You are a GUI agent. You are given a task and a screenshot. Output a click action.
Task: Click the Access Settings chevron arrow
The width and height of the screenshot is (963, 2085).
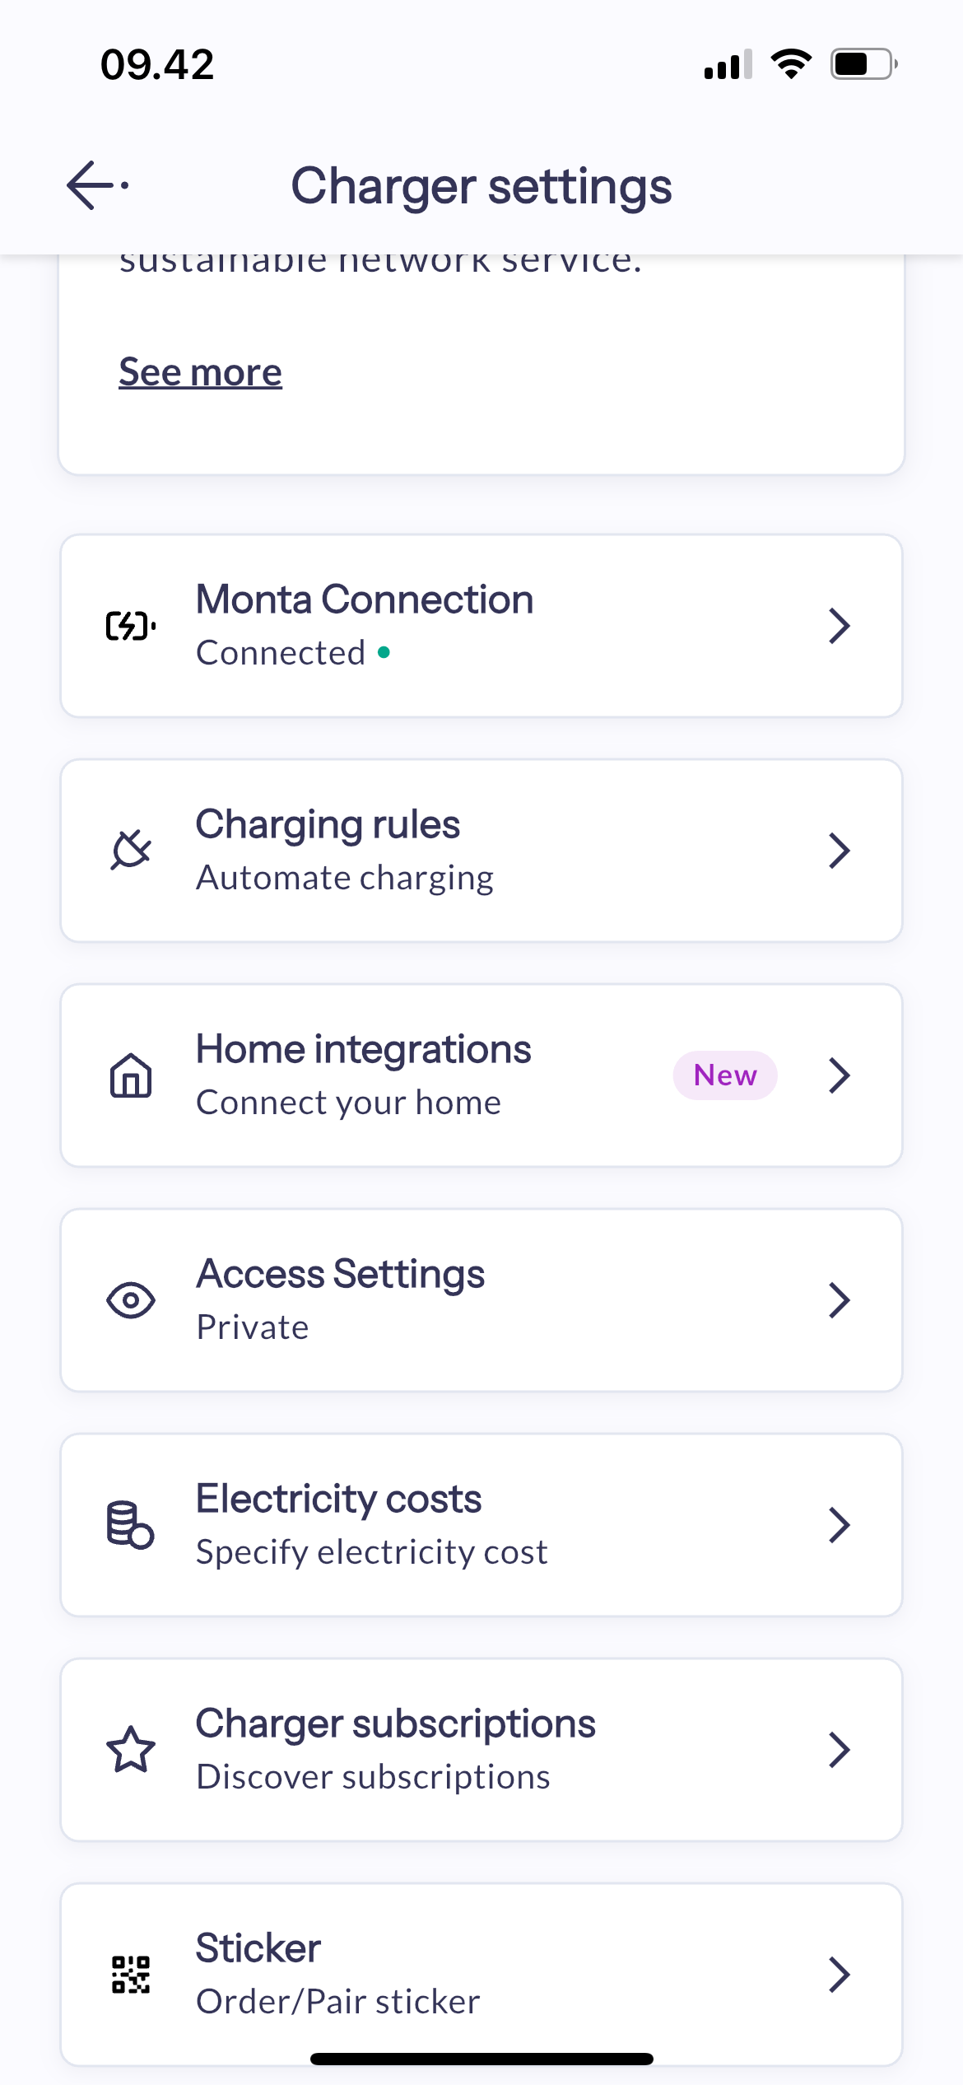839,1300
